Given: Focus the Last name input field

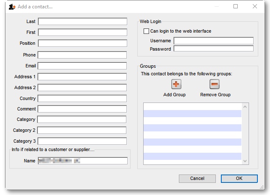Looking at the screenshot, I should tap(82, 21).
